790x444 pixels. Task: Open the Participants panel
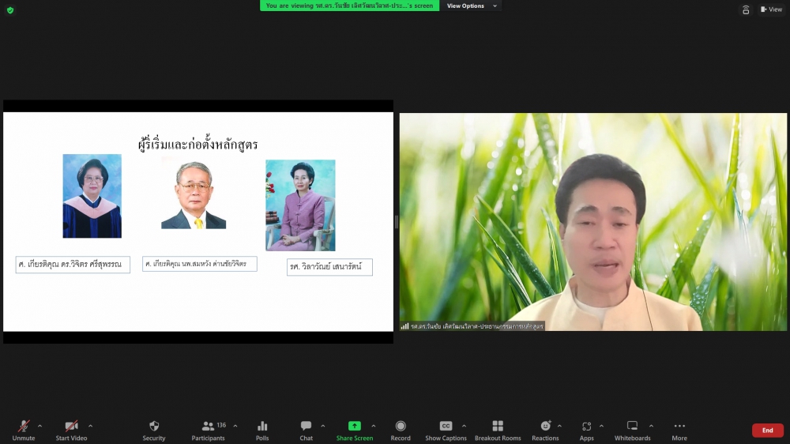[209, 430]
